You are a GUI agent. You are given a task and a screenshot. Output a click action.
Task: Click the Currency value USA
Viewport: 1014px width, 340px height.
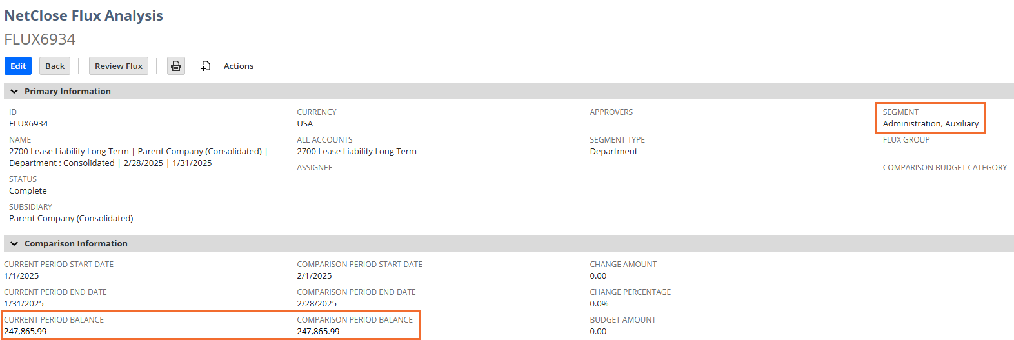[305, 124]
